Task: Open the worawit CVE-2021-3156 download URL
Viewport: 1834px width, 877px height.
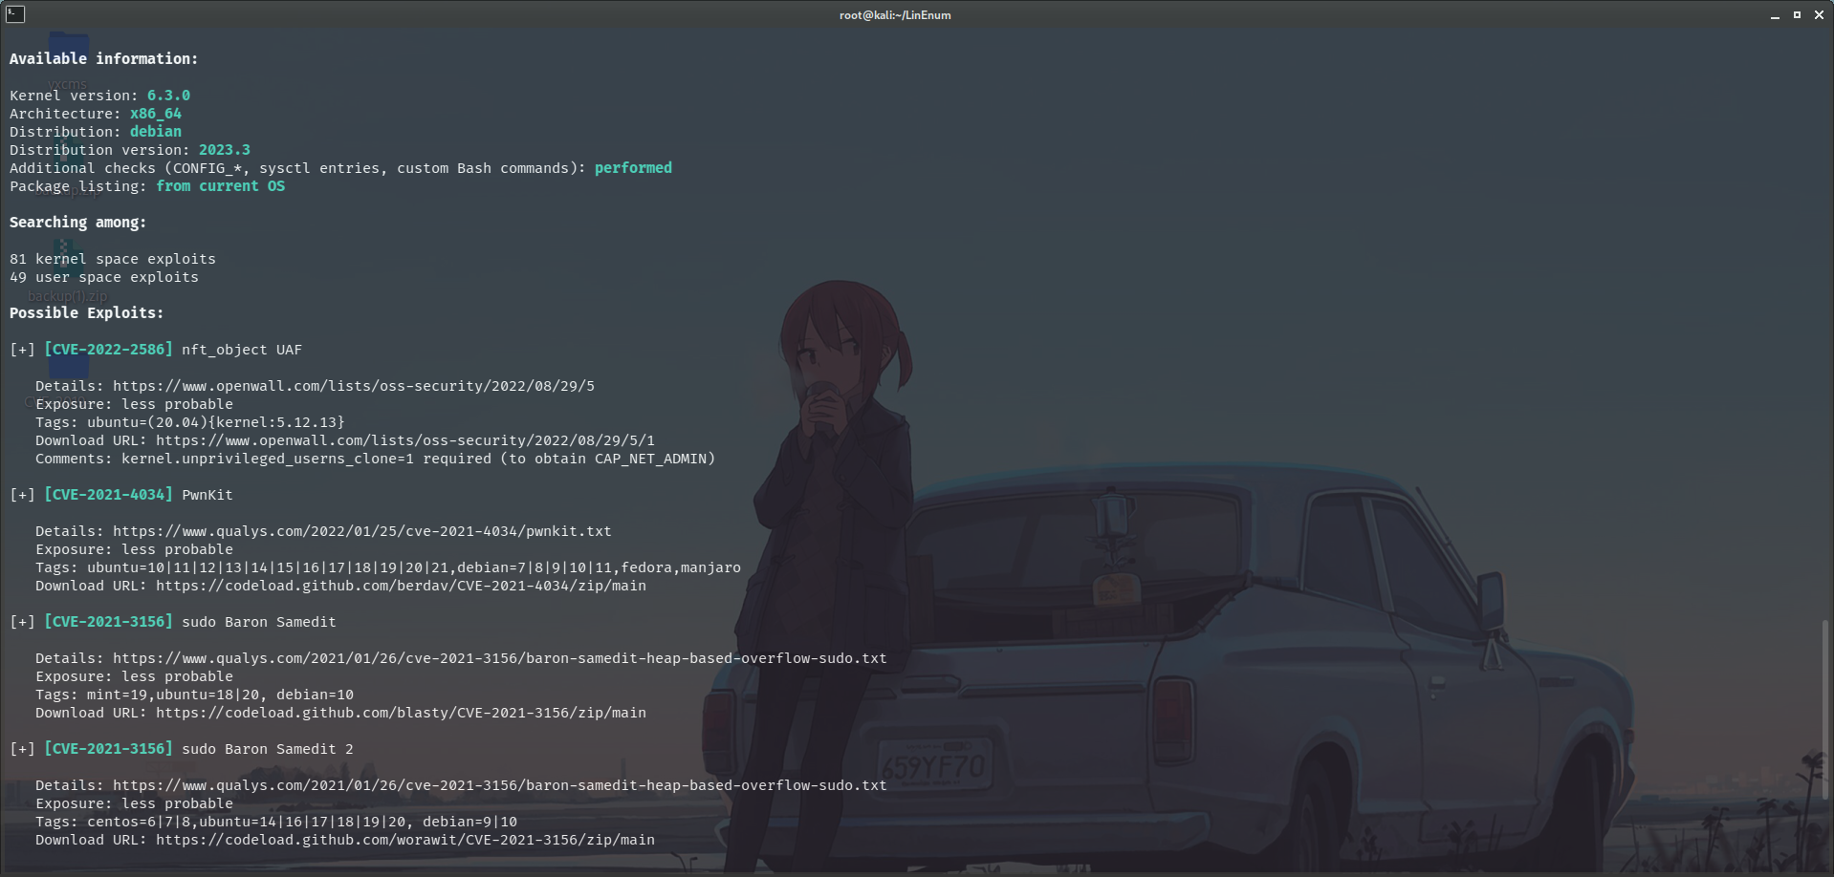Action: click(405, 840)
